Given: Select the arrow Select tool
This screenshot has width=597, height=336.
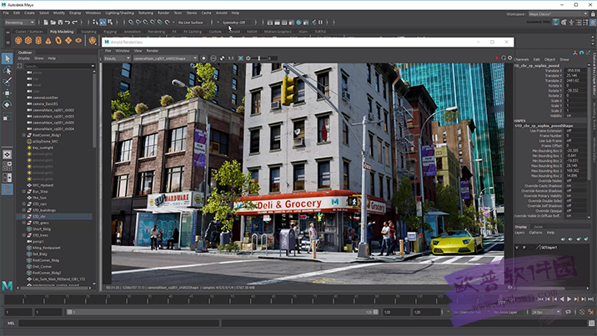Looking at the screenshot, I should click(8, 58).
